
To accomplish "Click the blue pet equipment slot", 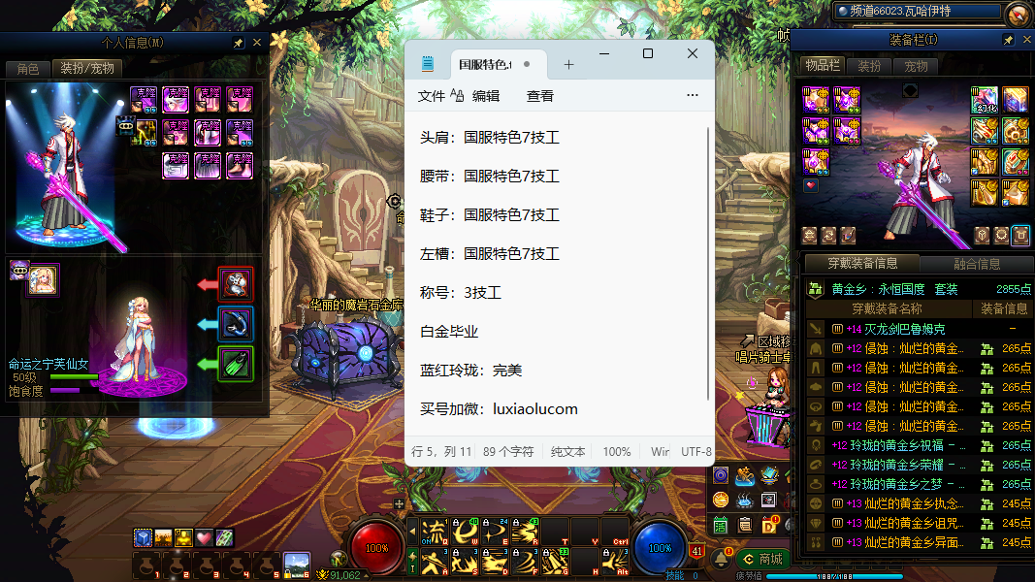I will 236,324.
